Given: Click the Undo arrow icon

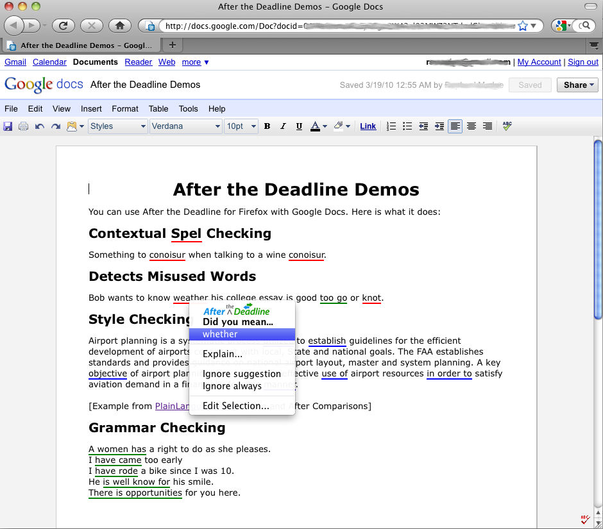Looking at the screenshot, I should [x=40, y=126].
